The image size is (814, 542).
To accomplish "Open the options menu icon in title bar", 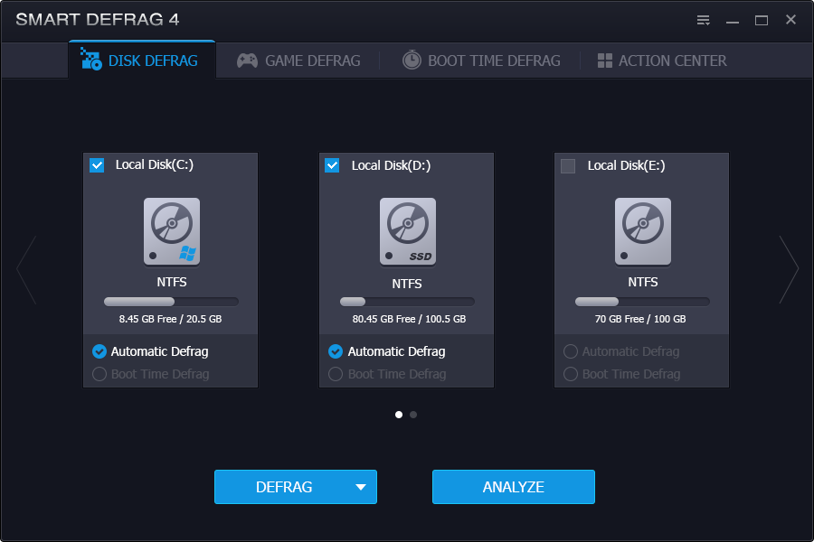I will pos(703,20).
